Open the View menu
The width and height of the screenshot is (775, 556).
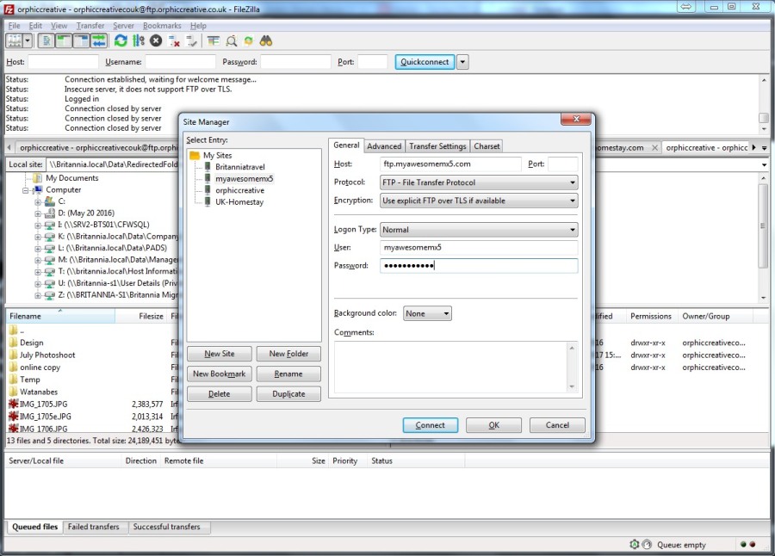point(59,26)
